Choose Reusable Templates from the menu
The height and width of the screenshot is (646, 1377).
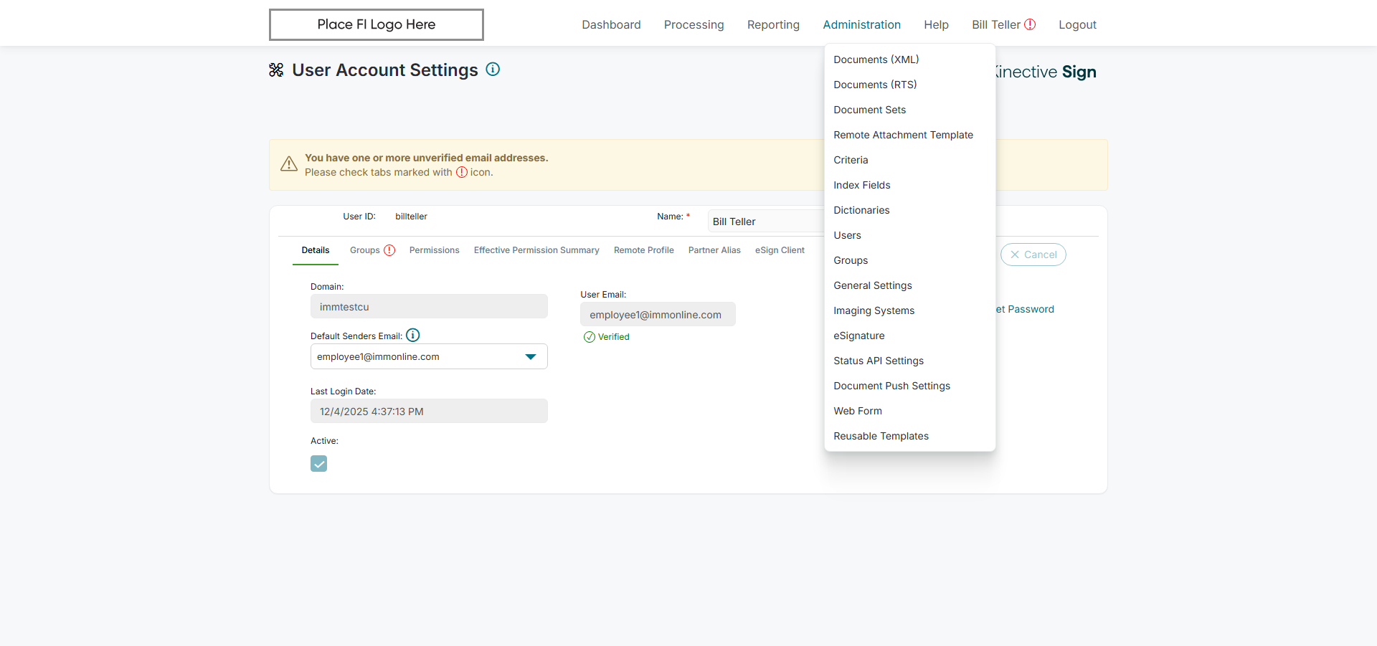(x=881, y=436)
